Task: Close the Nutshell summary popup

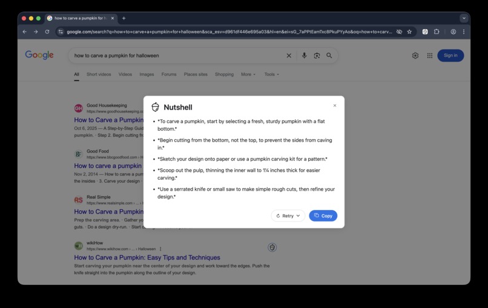Action: pos(335,105)
